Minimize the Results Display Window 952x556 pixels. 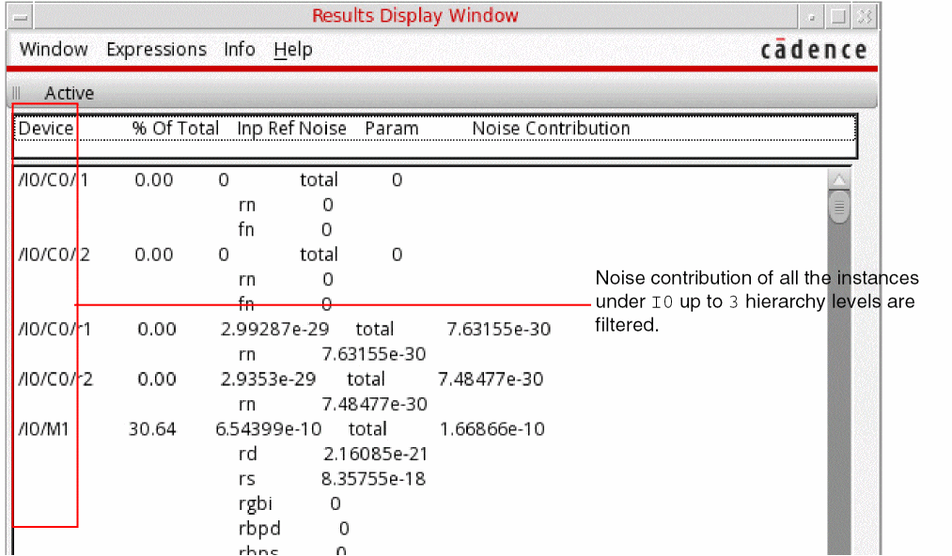[812, 17]
